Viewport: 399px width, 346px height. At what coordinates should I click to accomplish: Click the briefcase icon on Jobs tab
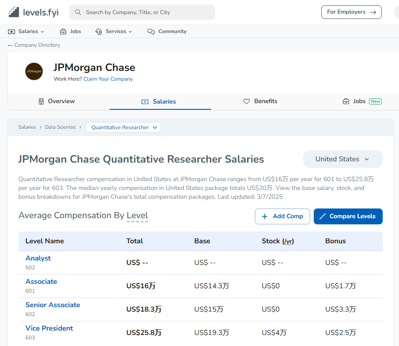346,101
